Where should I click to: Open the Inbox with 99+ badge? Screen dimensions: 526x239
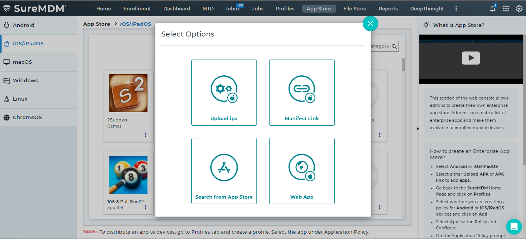(233, 8)
